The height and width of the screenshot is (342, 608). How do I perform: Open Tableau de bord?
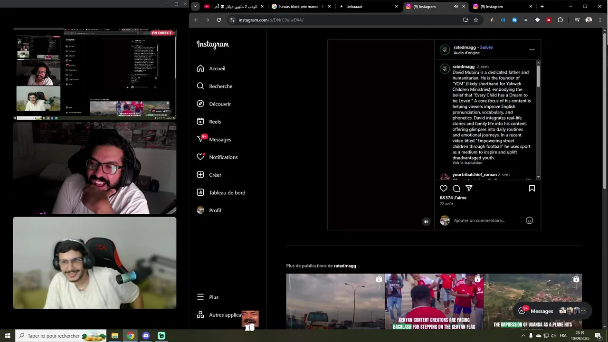tap(221, 193)
